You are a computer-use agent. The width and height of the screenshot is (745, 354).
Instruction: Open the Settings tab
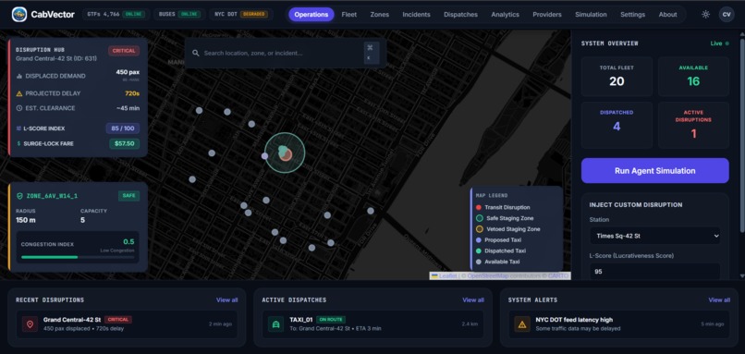click(632, 14)
